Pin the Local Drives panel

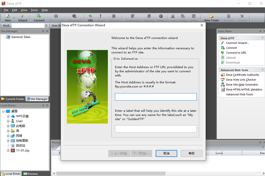[x=43, y=105]
